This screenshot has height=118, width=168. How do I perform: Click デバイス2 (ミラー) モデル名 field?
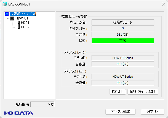tap(123, 77)
